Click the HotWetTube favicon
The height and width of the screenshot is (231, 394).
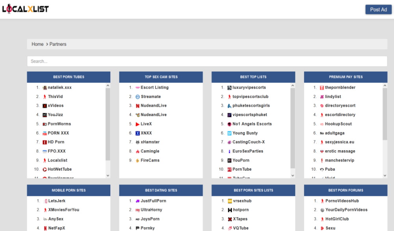(x=45, y=170)
